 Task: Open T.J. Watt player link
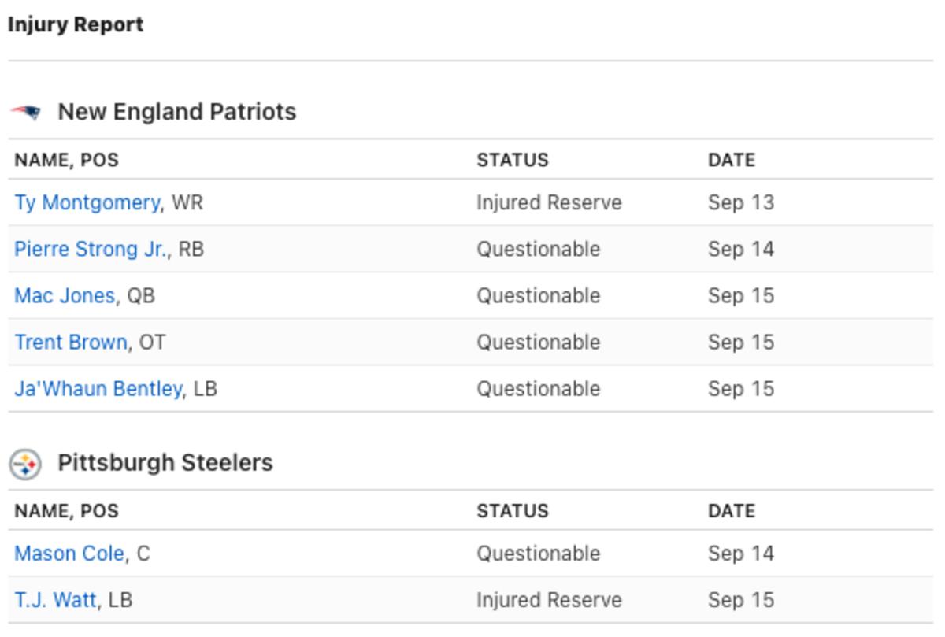(x=55, y=600)
